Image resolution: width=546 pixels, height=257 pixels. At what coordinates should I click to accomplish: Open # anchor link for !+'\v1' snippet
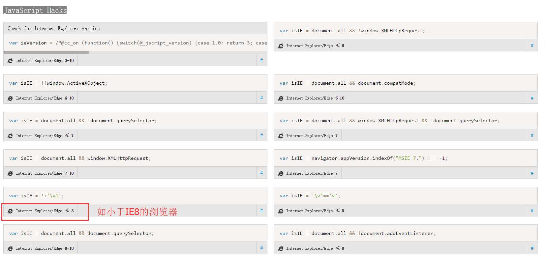(x=261, y=211)
